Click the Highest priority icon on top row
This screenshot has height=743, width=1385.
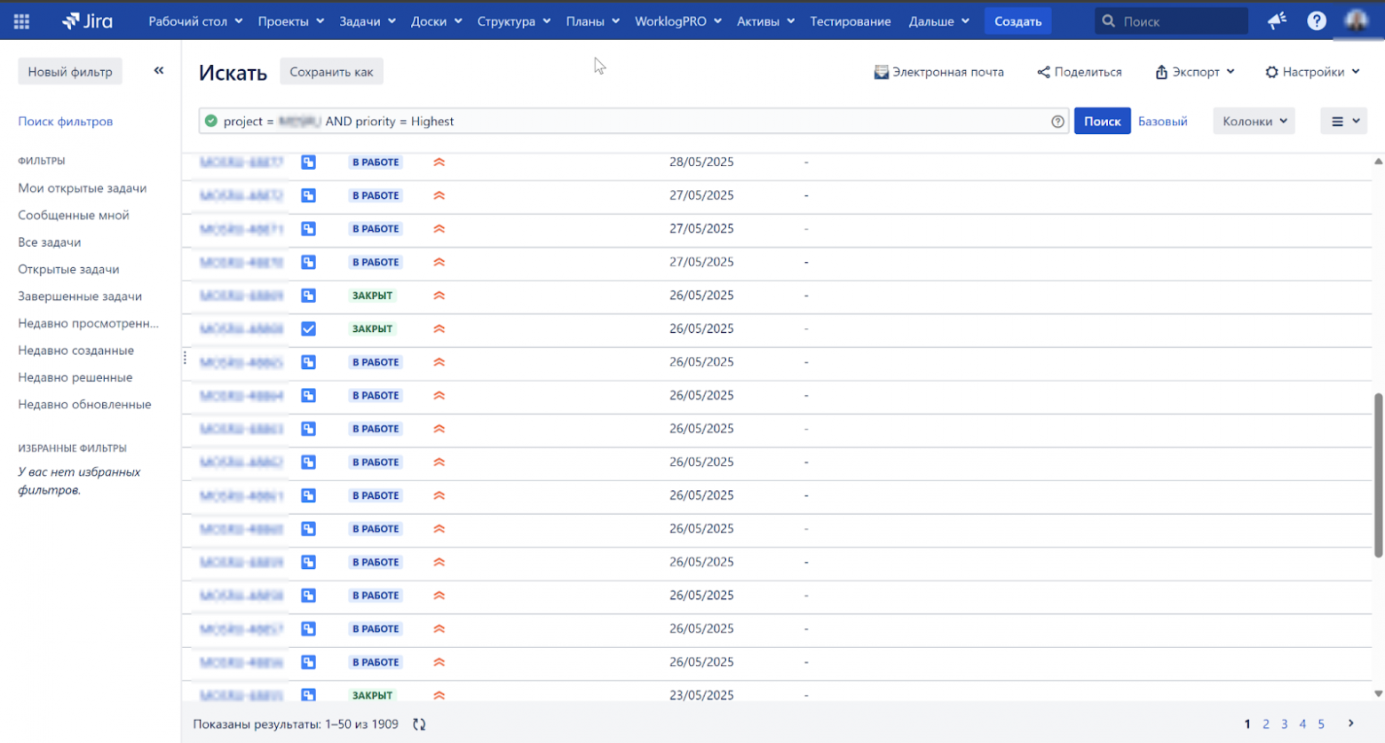(x=439, y=162)
